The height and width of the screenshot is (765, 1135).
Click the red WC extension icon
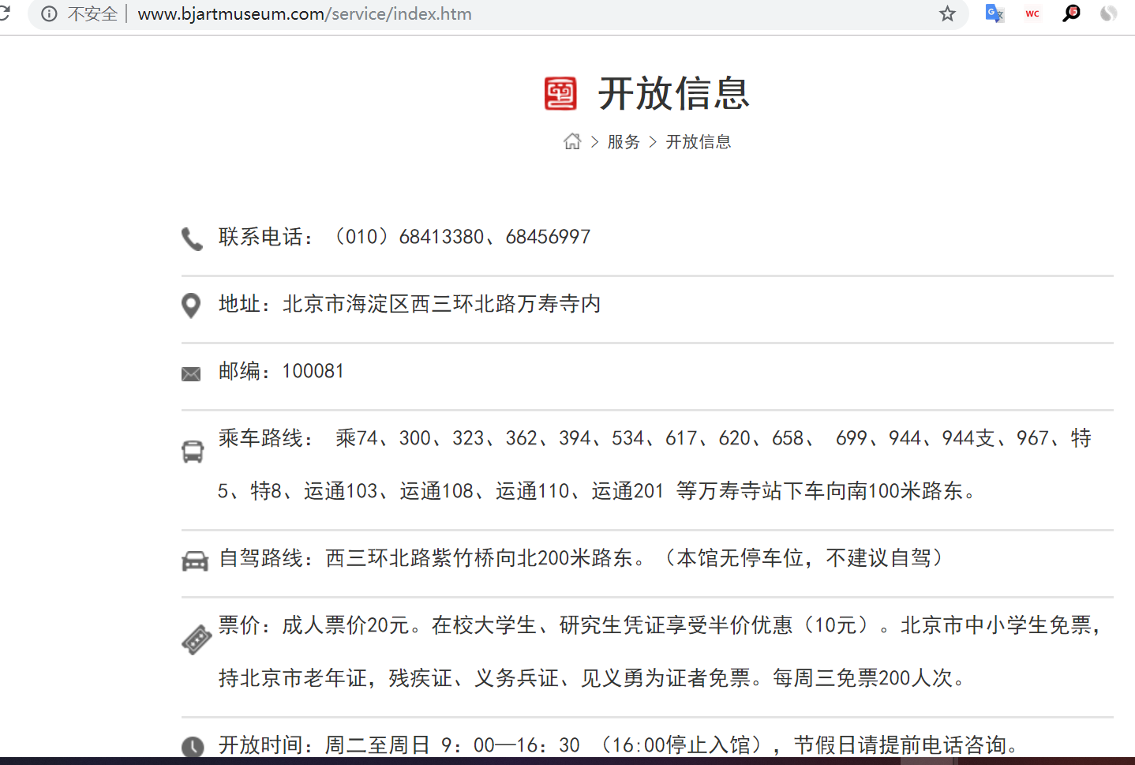click(x=1032, y=13)
